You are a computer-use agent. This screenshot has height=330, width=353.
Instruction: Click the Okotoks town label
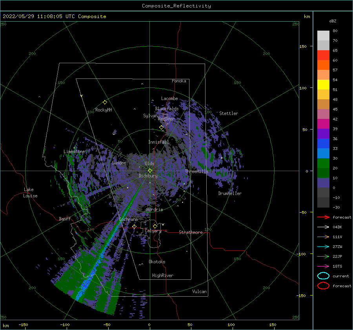(x=157, y=262)
